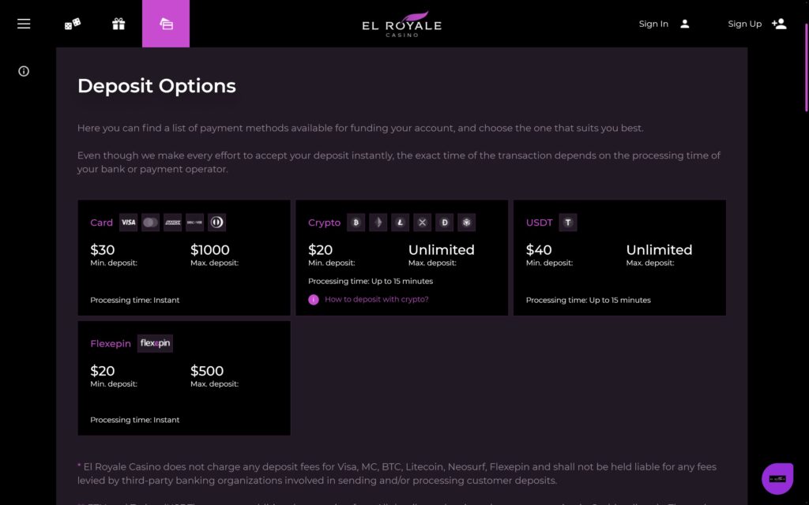Click the Dogecoin icon
The width and height of the screenshot is (809, 505).
[444, 223]
